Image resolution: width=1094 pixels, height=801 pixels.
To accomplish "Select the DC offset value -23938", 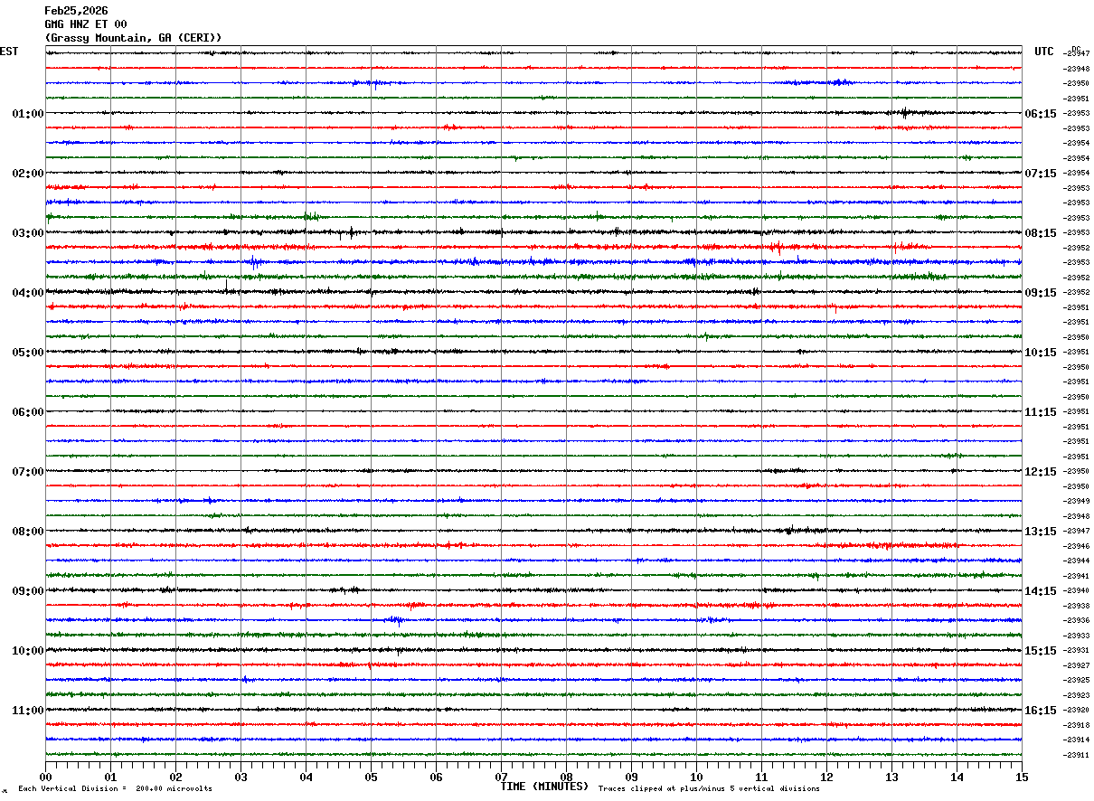I will (1077, 607).
